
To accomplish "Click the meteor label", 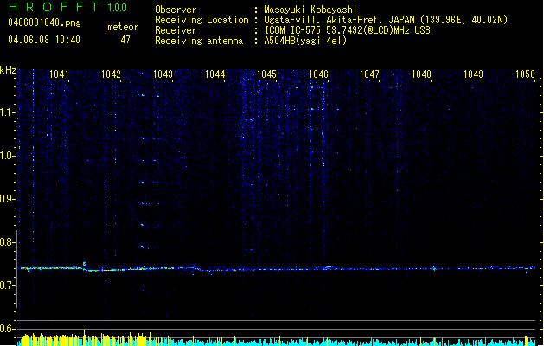I will pyautogui.click(x=123, y=27).
